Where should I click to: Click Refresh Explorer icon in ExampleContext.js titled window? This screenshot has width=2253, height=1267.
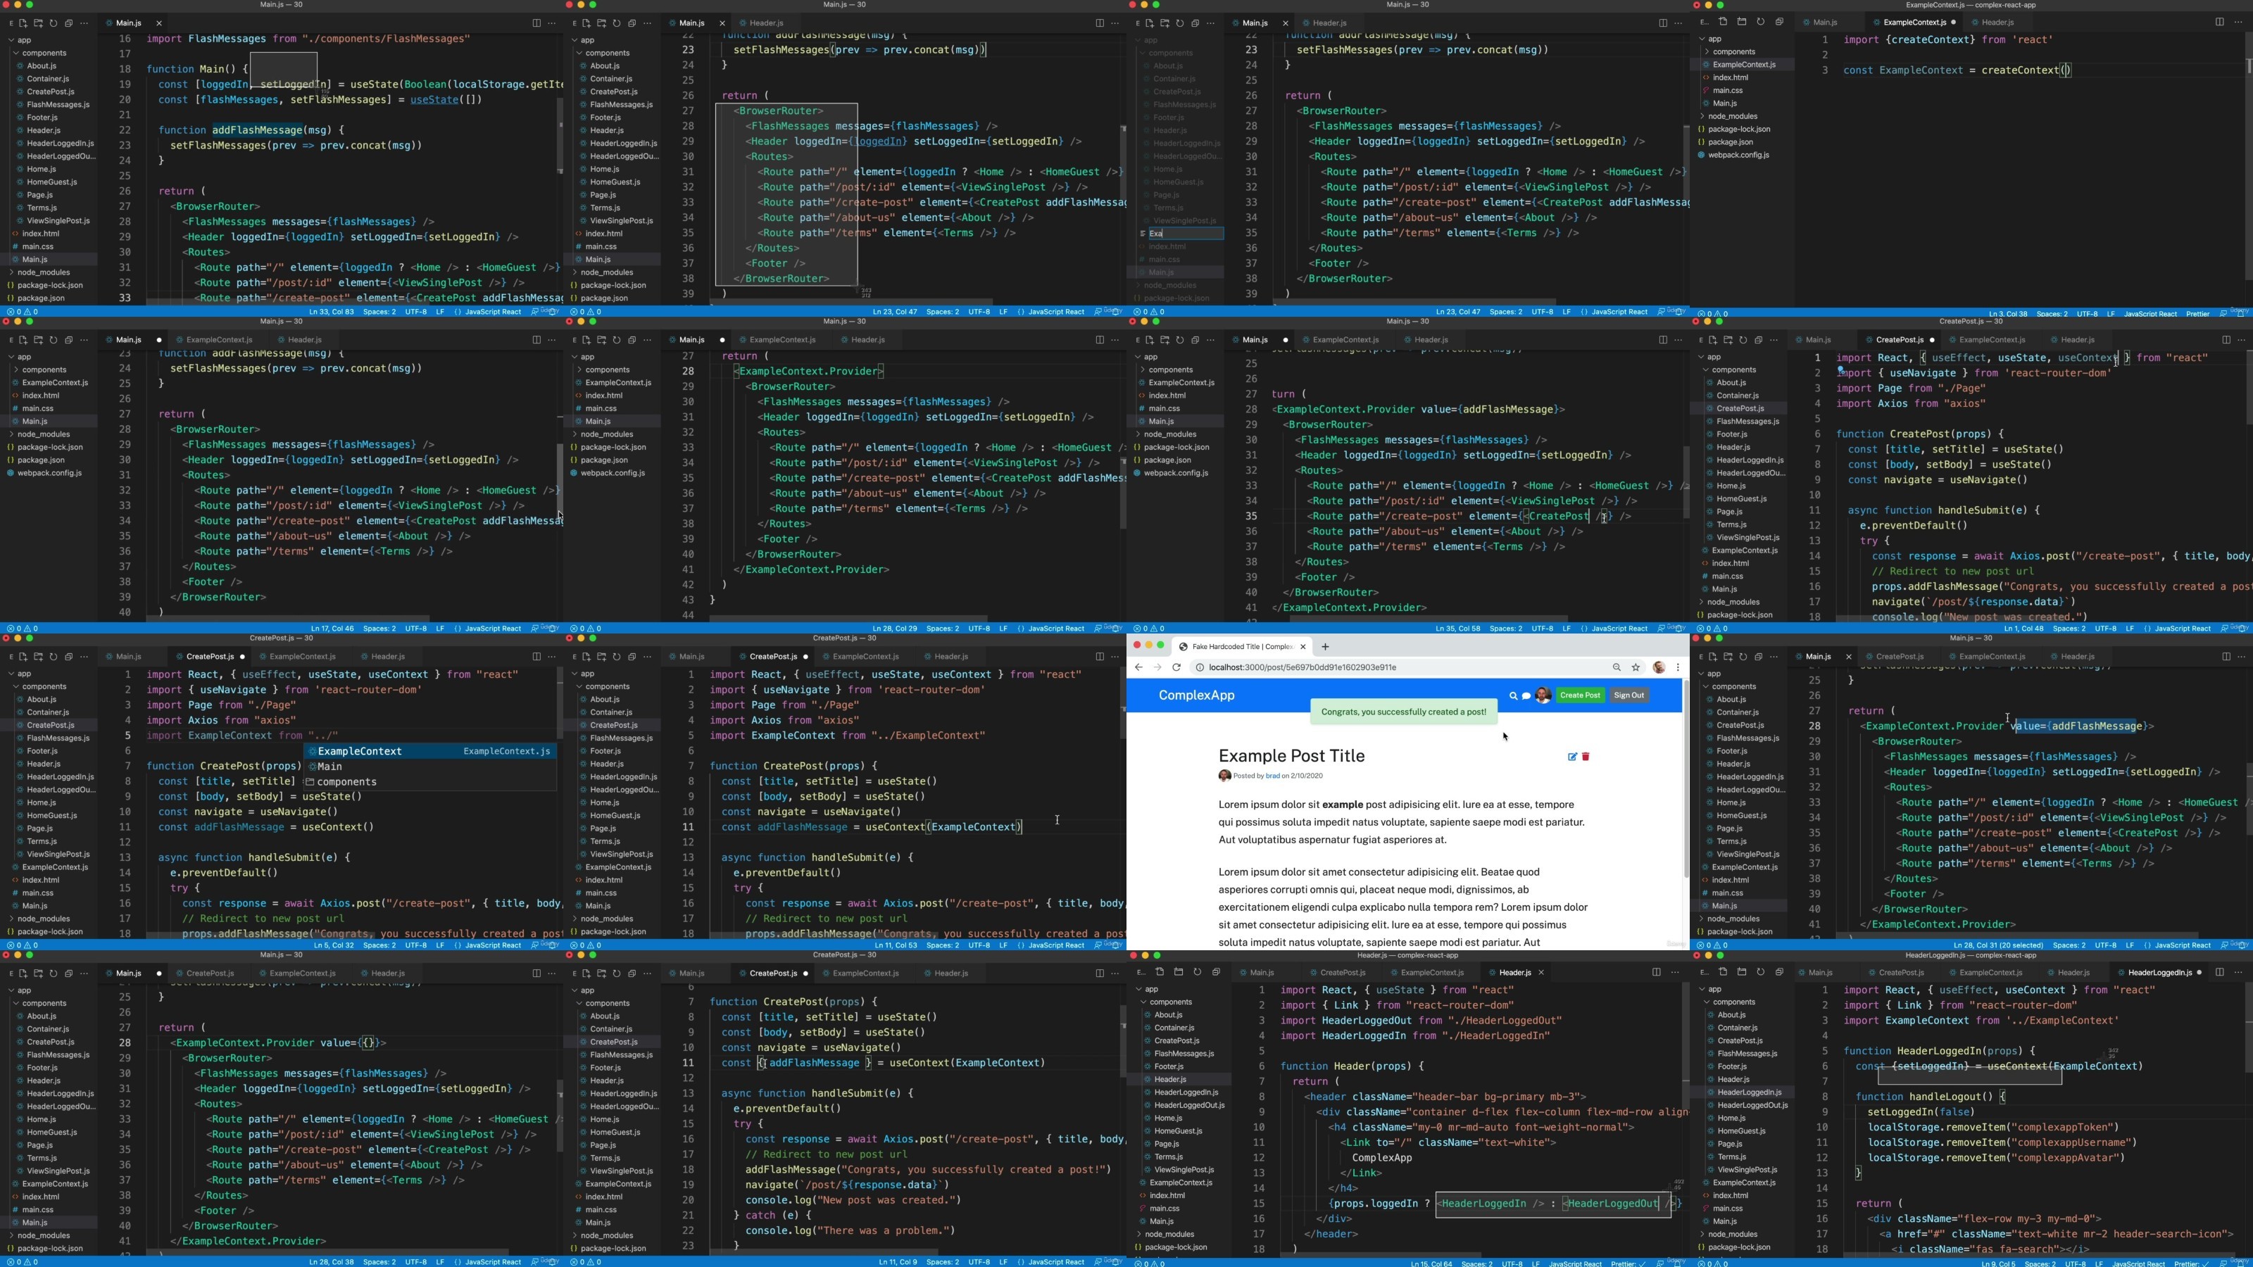[x=1761, y=22]
